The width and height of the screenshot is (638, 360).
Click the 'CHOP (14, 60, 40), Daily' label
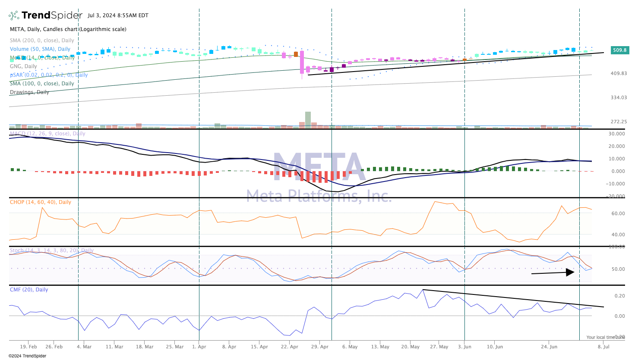point(41,202)
